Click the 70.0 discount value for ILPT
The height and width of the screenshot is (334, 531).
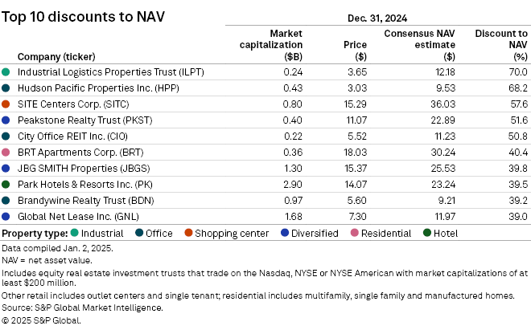[519, 72]
